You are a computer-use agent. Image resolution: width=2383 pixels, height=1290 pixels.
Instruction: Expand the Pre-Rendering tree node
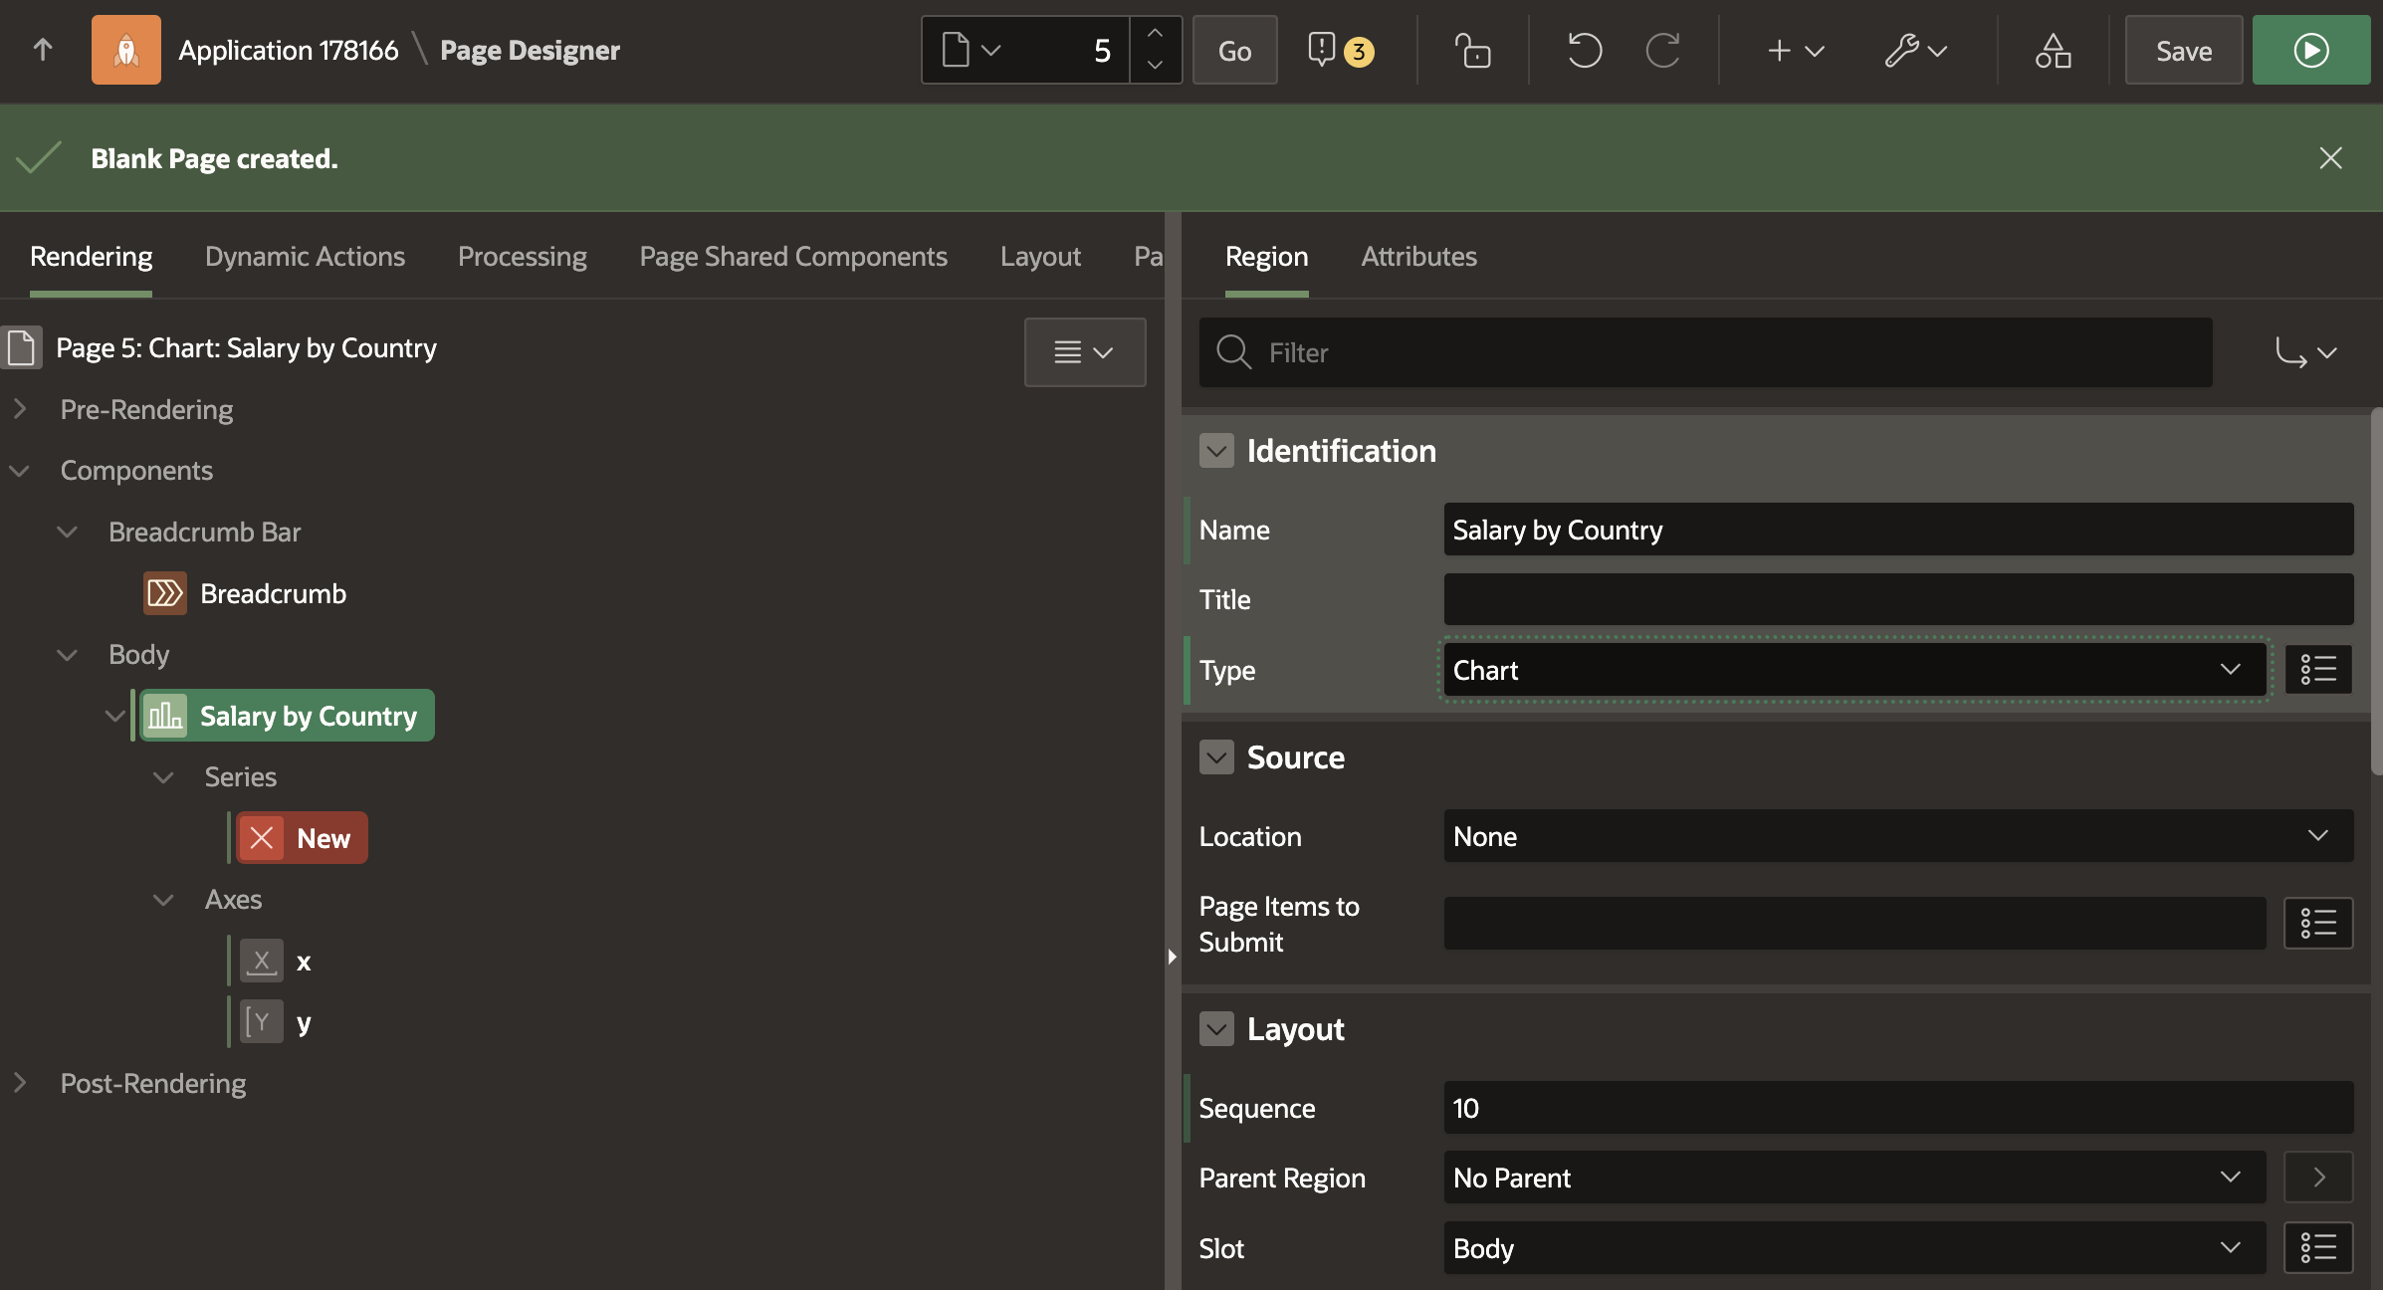(x=20, y=409)
